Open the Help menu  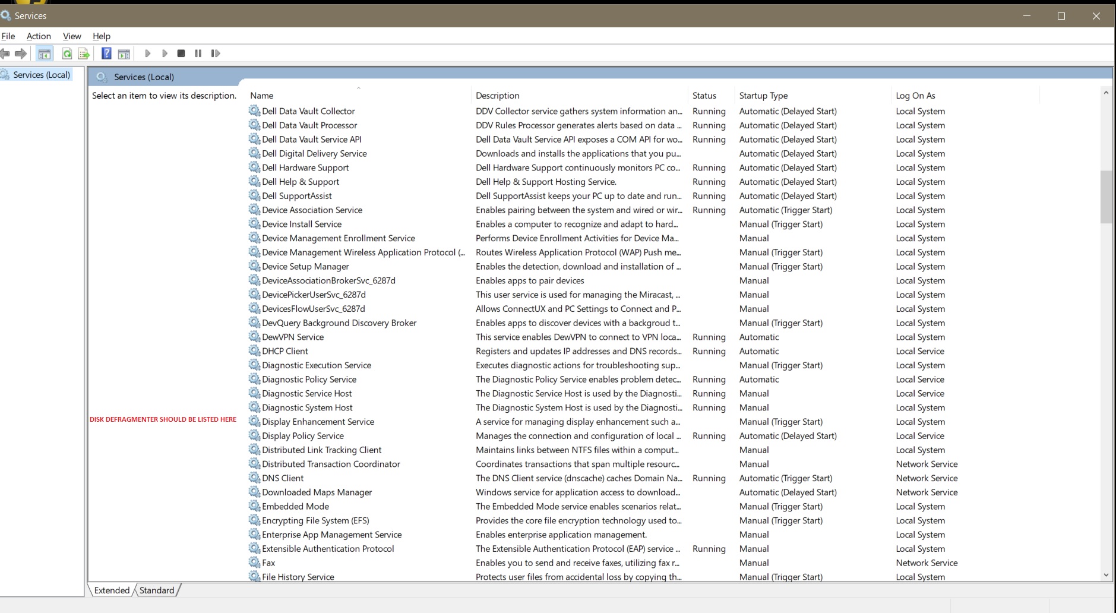click(102, 36)
